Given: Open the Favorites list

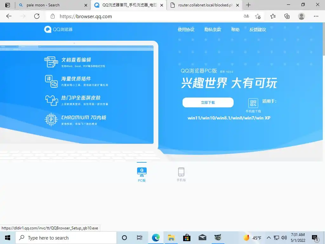Looking at the screenshot, I should point(273,16).
